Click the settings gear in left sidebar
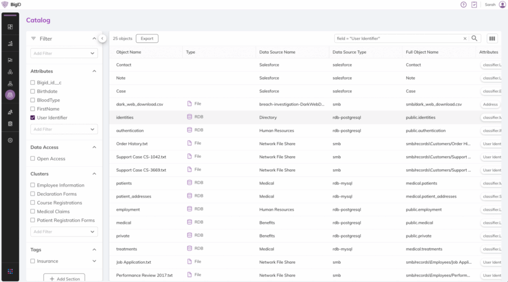This screenshot has height=282, width=508. coord(10,141)
